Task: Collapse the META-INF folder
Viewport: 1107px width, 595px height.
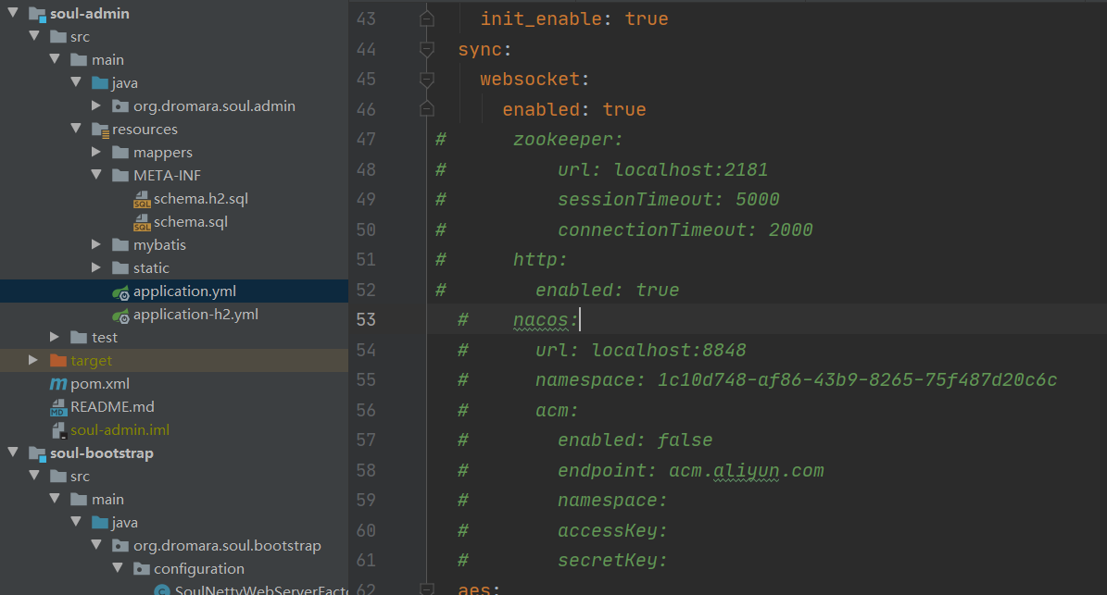Action: pos(96,175)
